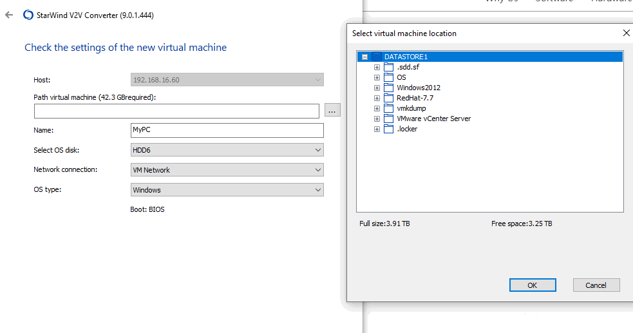Open the Network connection dropdown
The image size is (633, 333).
coord(227,170)
